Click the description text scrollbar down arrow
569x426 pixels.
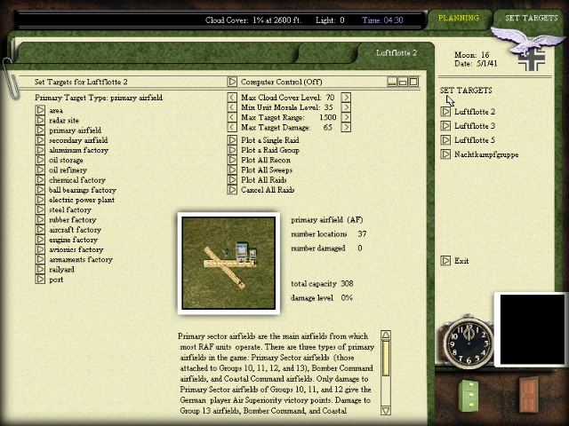(x=386, y=410)
